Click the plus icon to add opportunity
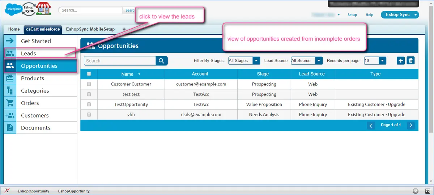 (x=401, y=61)
